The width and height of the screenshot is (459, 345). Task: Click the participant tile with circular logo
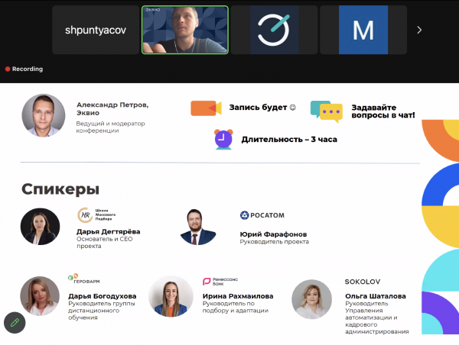pos(274,30)
